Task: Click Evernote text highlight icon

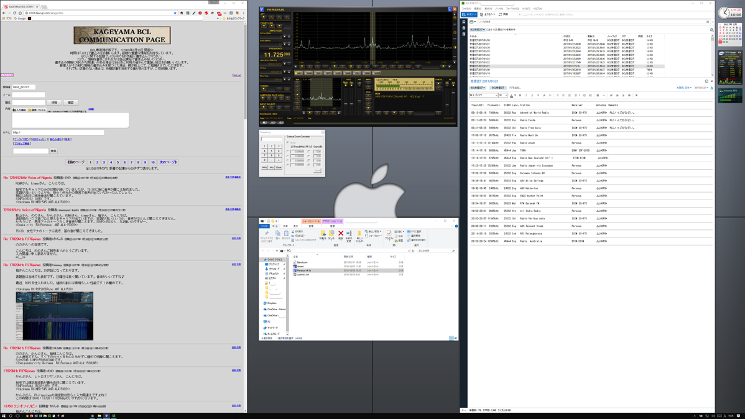Action: (544, 95)
